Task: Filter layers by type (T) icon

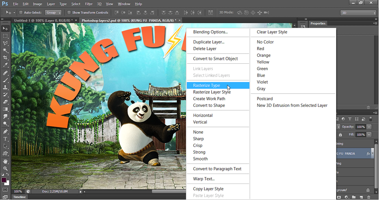Action: [x=350, y=119]
